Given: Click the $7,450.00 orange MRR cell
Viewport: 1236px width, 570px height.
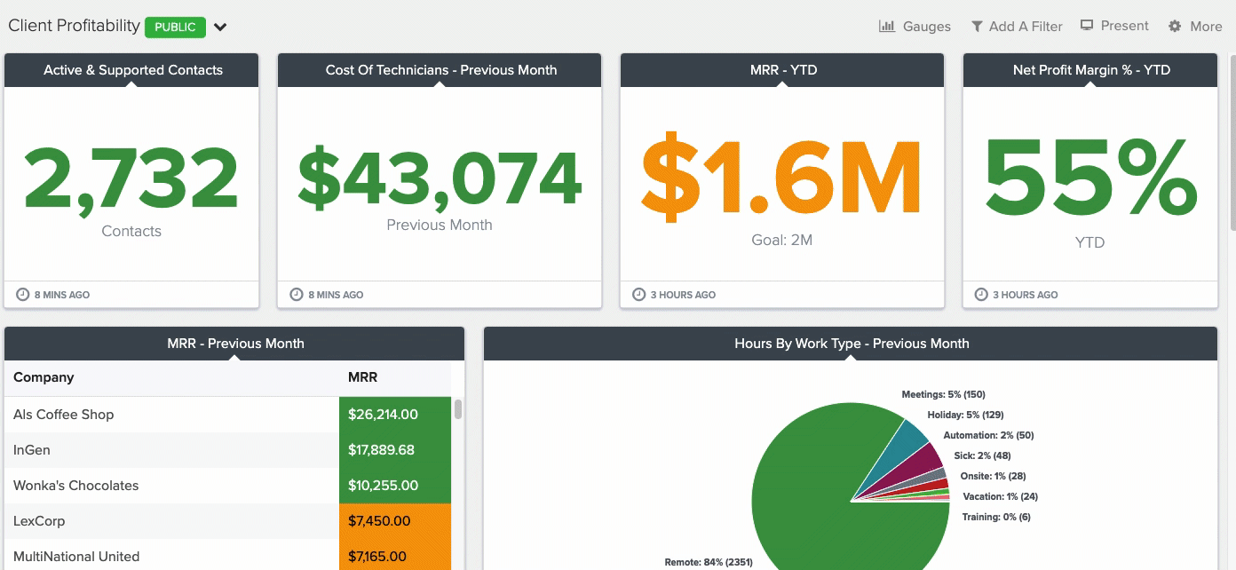Looking at the screenshot, I should coord(395,521).
